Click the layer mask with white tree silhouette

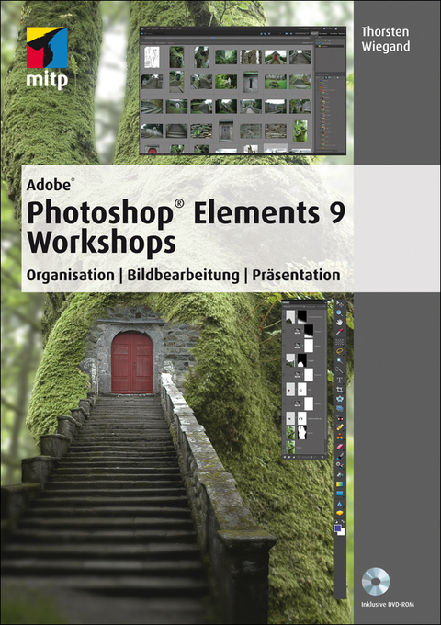point(302,433)
